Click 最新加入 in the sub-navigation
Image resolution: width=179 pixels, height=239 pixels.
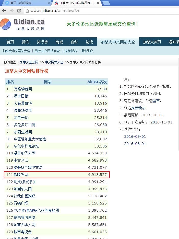coord(88,51)
